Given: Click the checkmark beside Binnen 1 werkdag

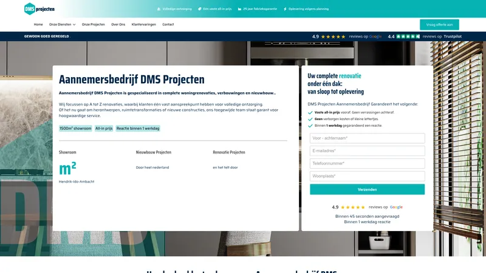Looking at the screenshot, I should pyautogui.click(x=310, y=126).
